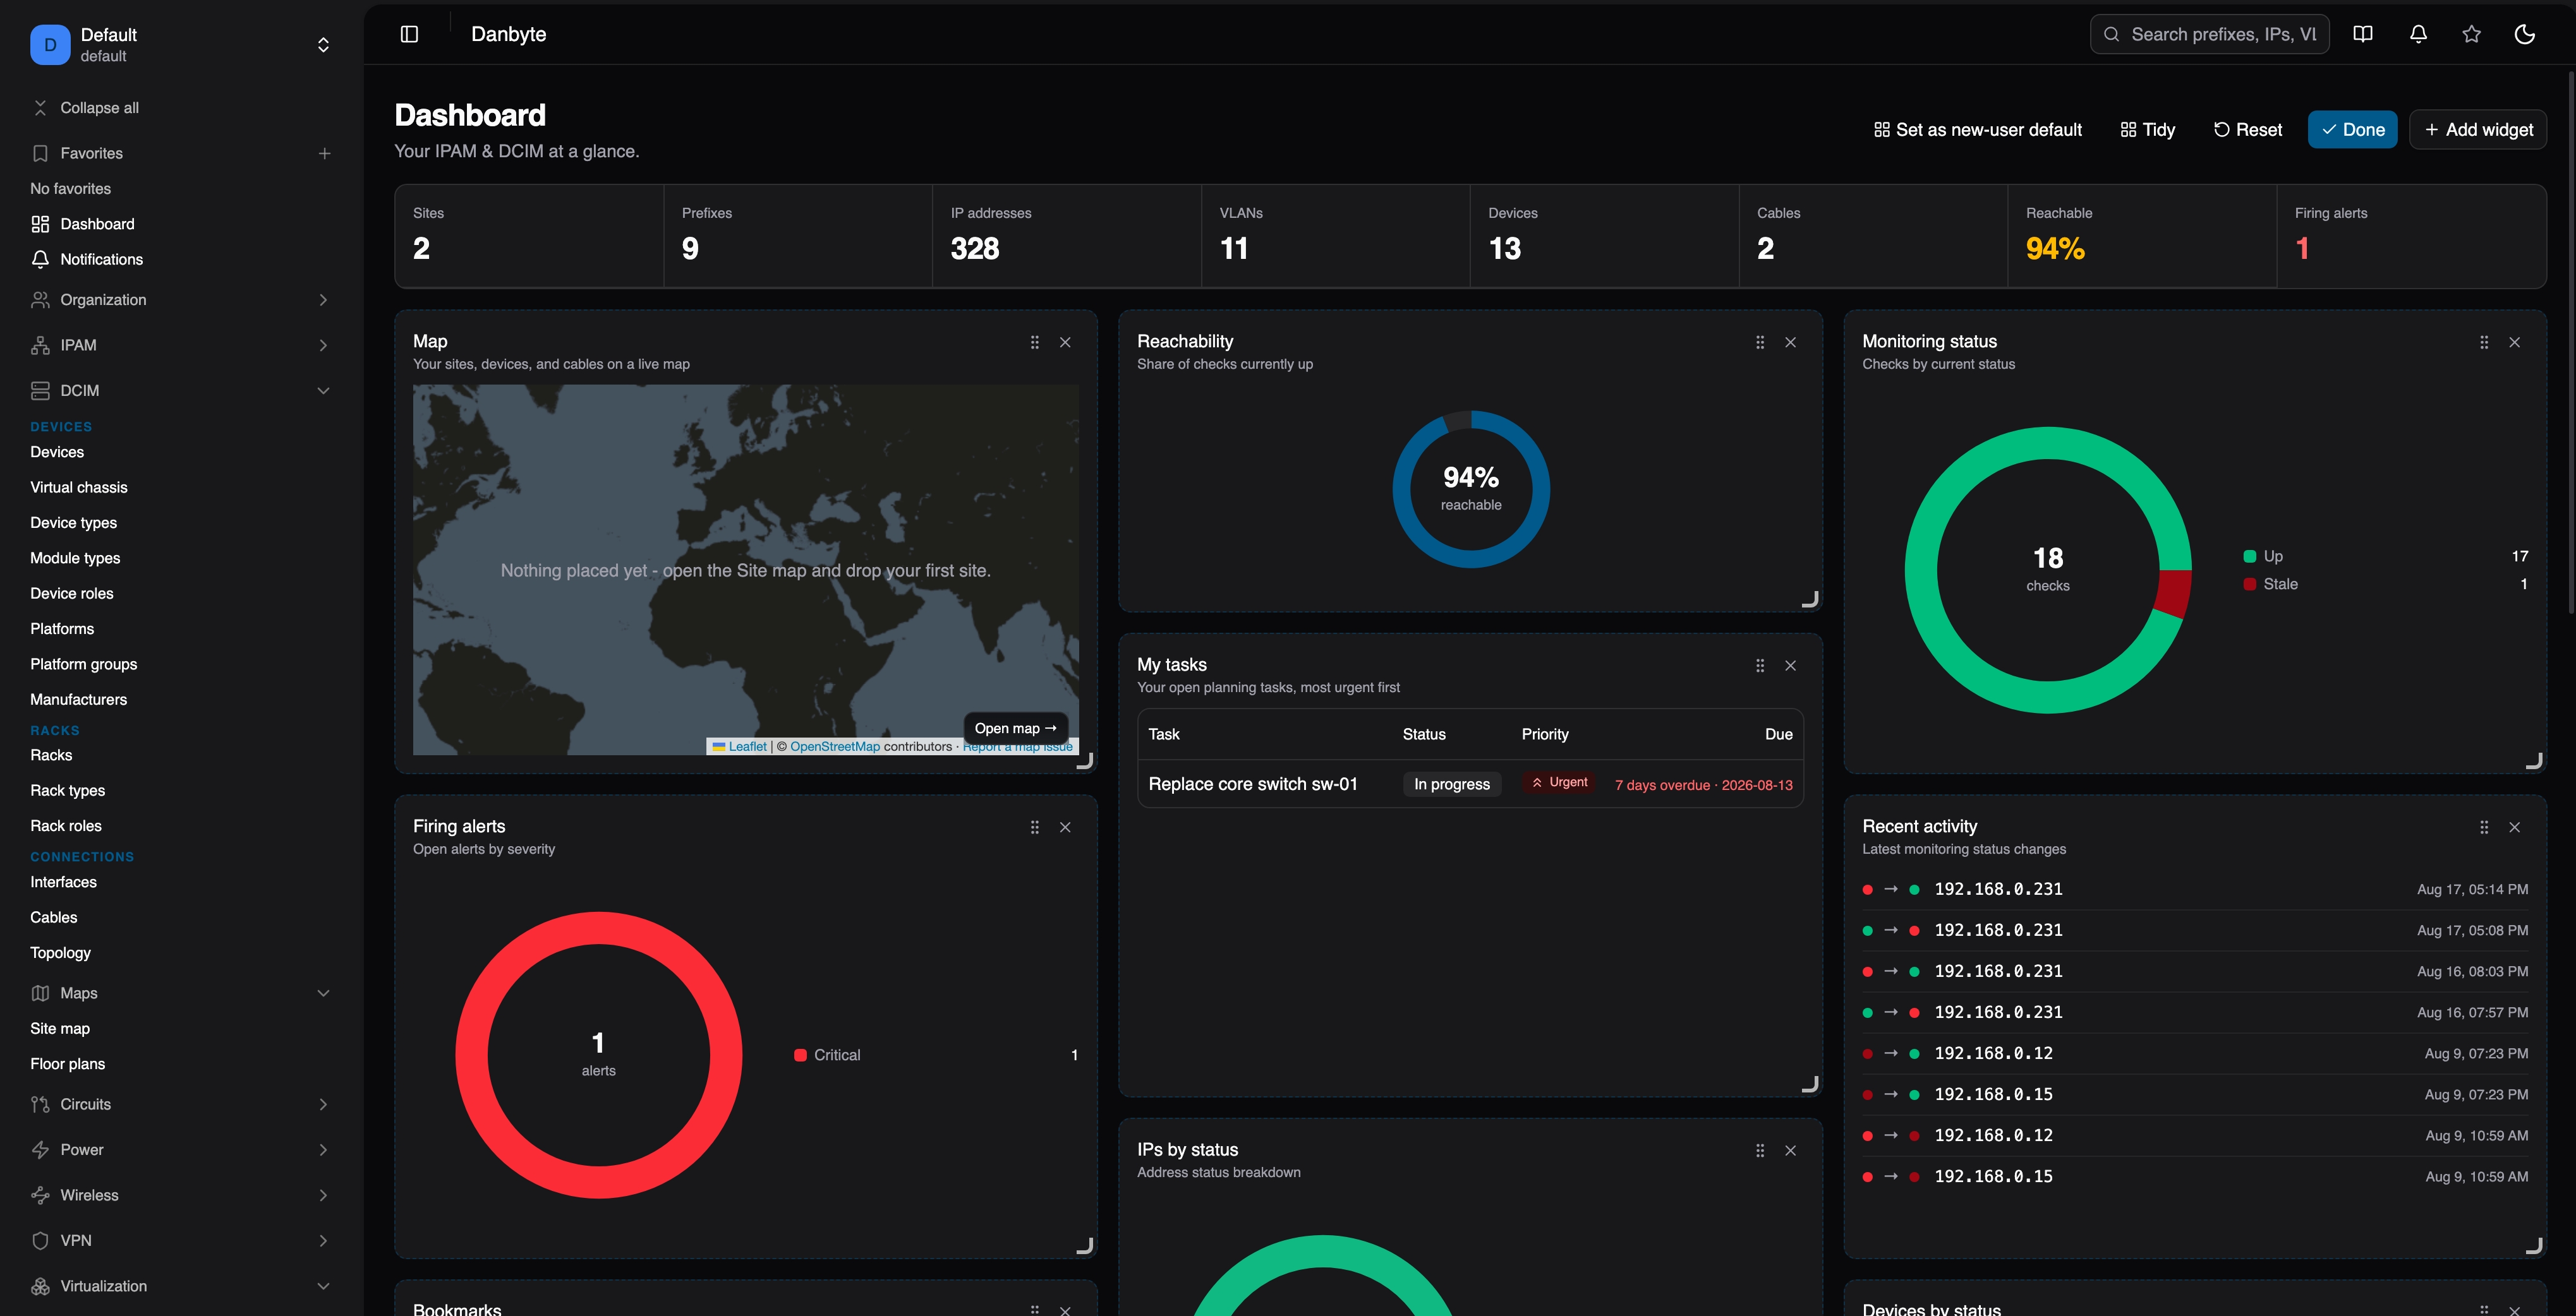Click the Map widget resize corner
Viewport: 2576px width, 1316px height.
click(x=1086, y=762)
